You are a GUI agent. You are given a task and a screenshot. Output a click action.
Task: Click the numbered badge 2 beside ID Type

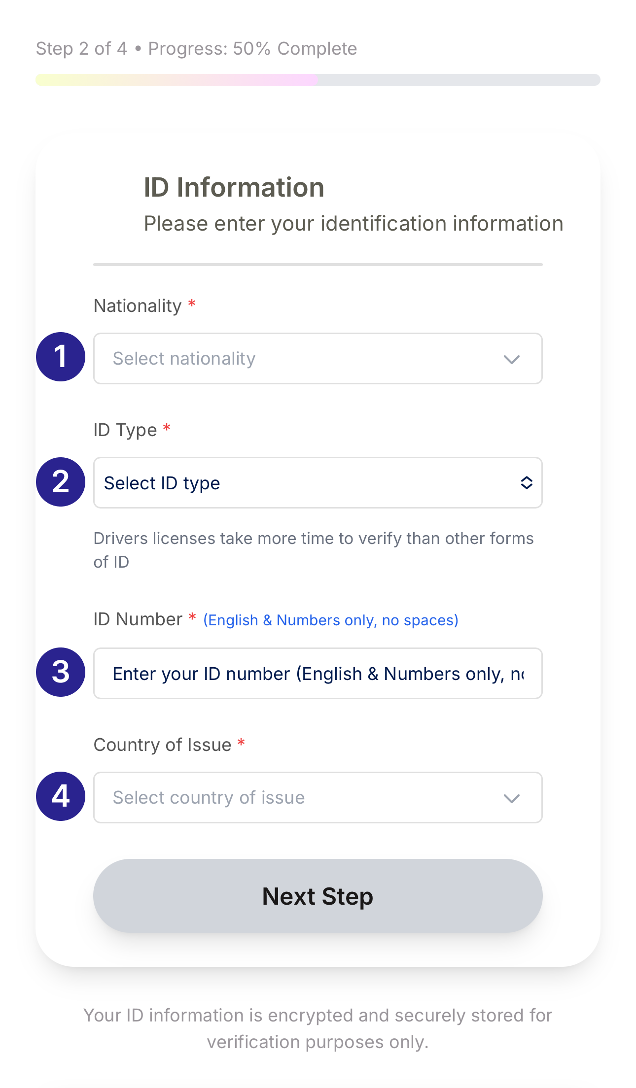(x=61, y=482)
